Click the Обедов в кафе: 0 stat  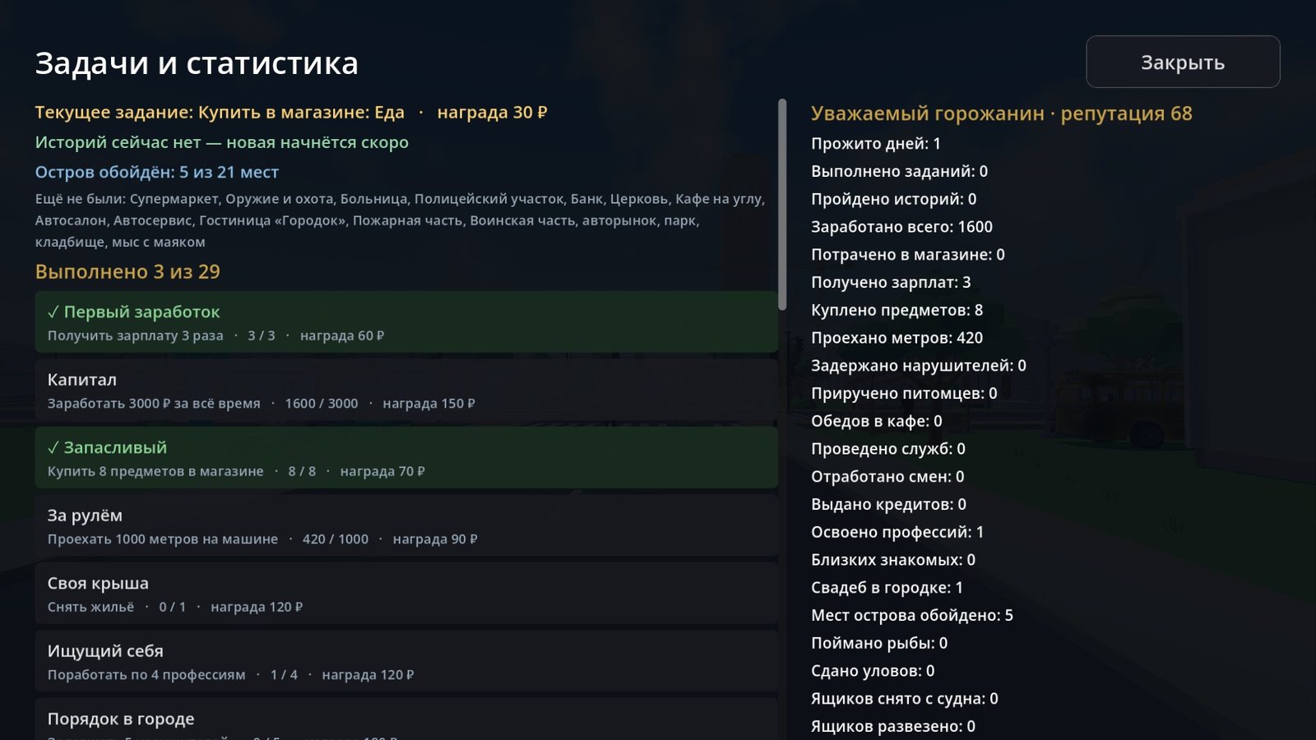877,421
